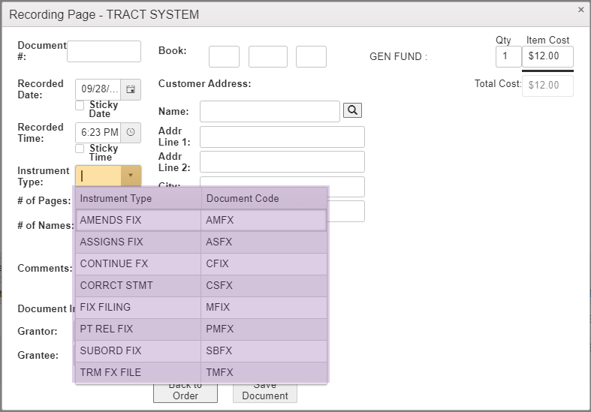Close the Recording Page dialog

pyautogui.click(x=580, y=10)
